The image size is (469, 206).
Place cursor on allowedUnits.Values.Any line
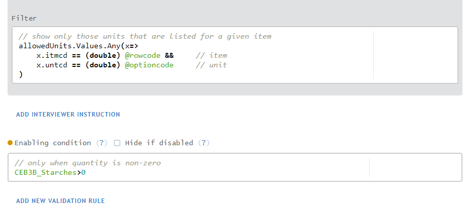click(71, 46)
